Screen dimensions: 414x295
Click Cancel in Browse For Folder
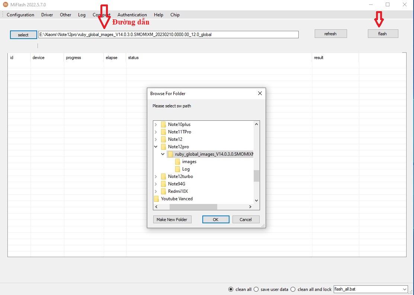click(245, 219)
